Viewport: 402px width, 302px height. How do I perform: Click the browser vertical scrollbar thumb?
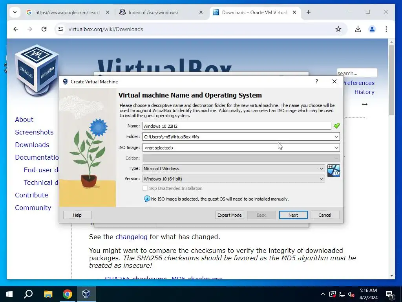coord(391,80)
